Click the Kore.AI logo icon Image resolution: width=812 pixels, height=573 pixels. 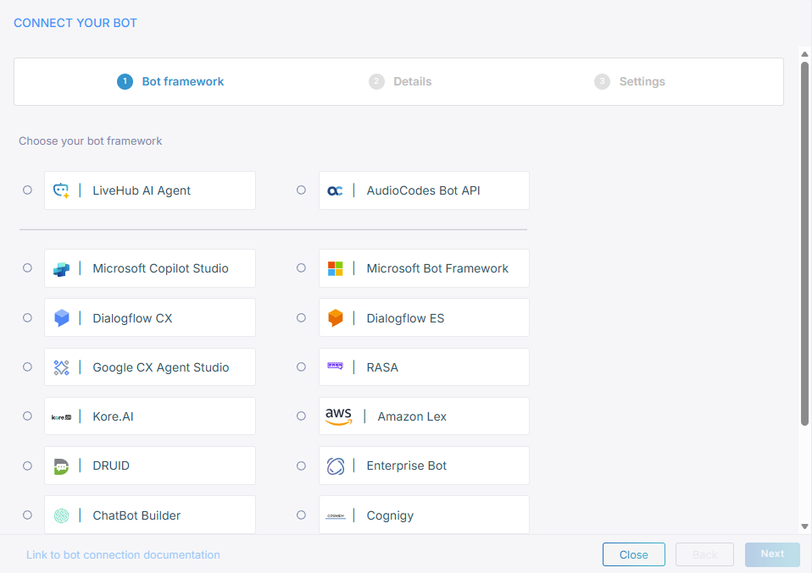point(61,416)
